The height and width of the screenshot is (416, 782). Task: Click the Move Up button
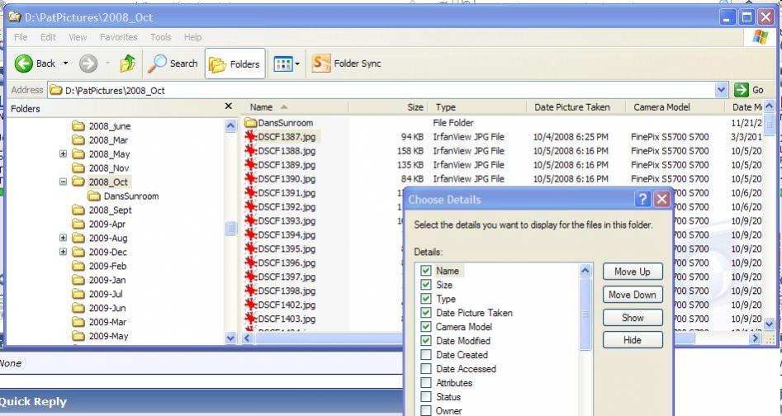[633, 272]
